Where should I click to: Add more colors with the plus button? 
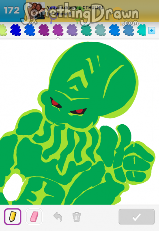point(152,30)
